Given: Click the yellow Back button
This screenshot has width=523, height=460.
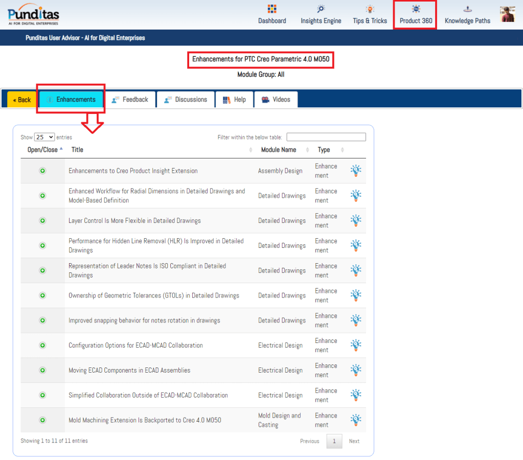Looking at the screenshot, I should tap(22, 100).
